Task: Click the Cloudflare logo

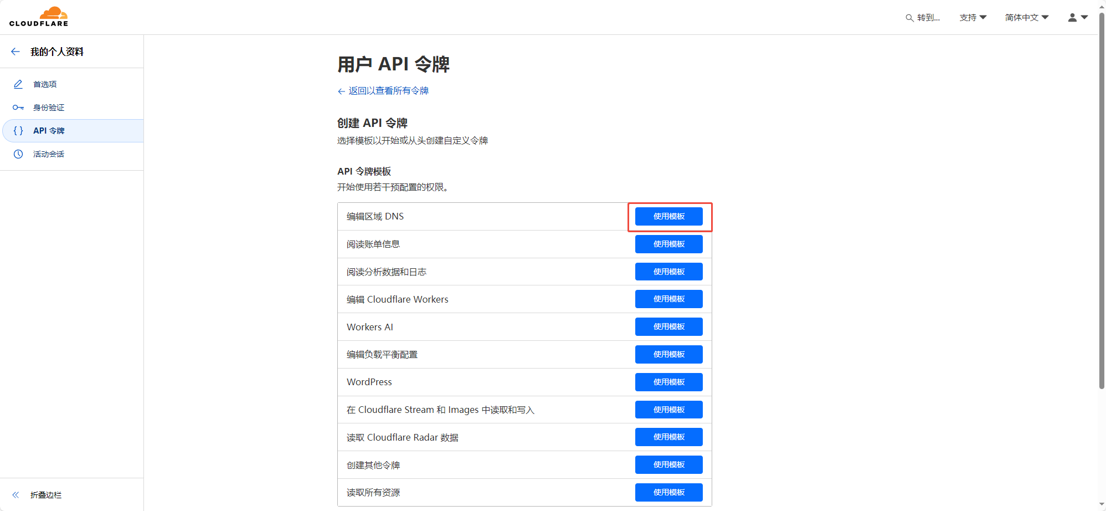Action: click(x=39, y=17)
